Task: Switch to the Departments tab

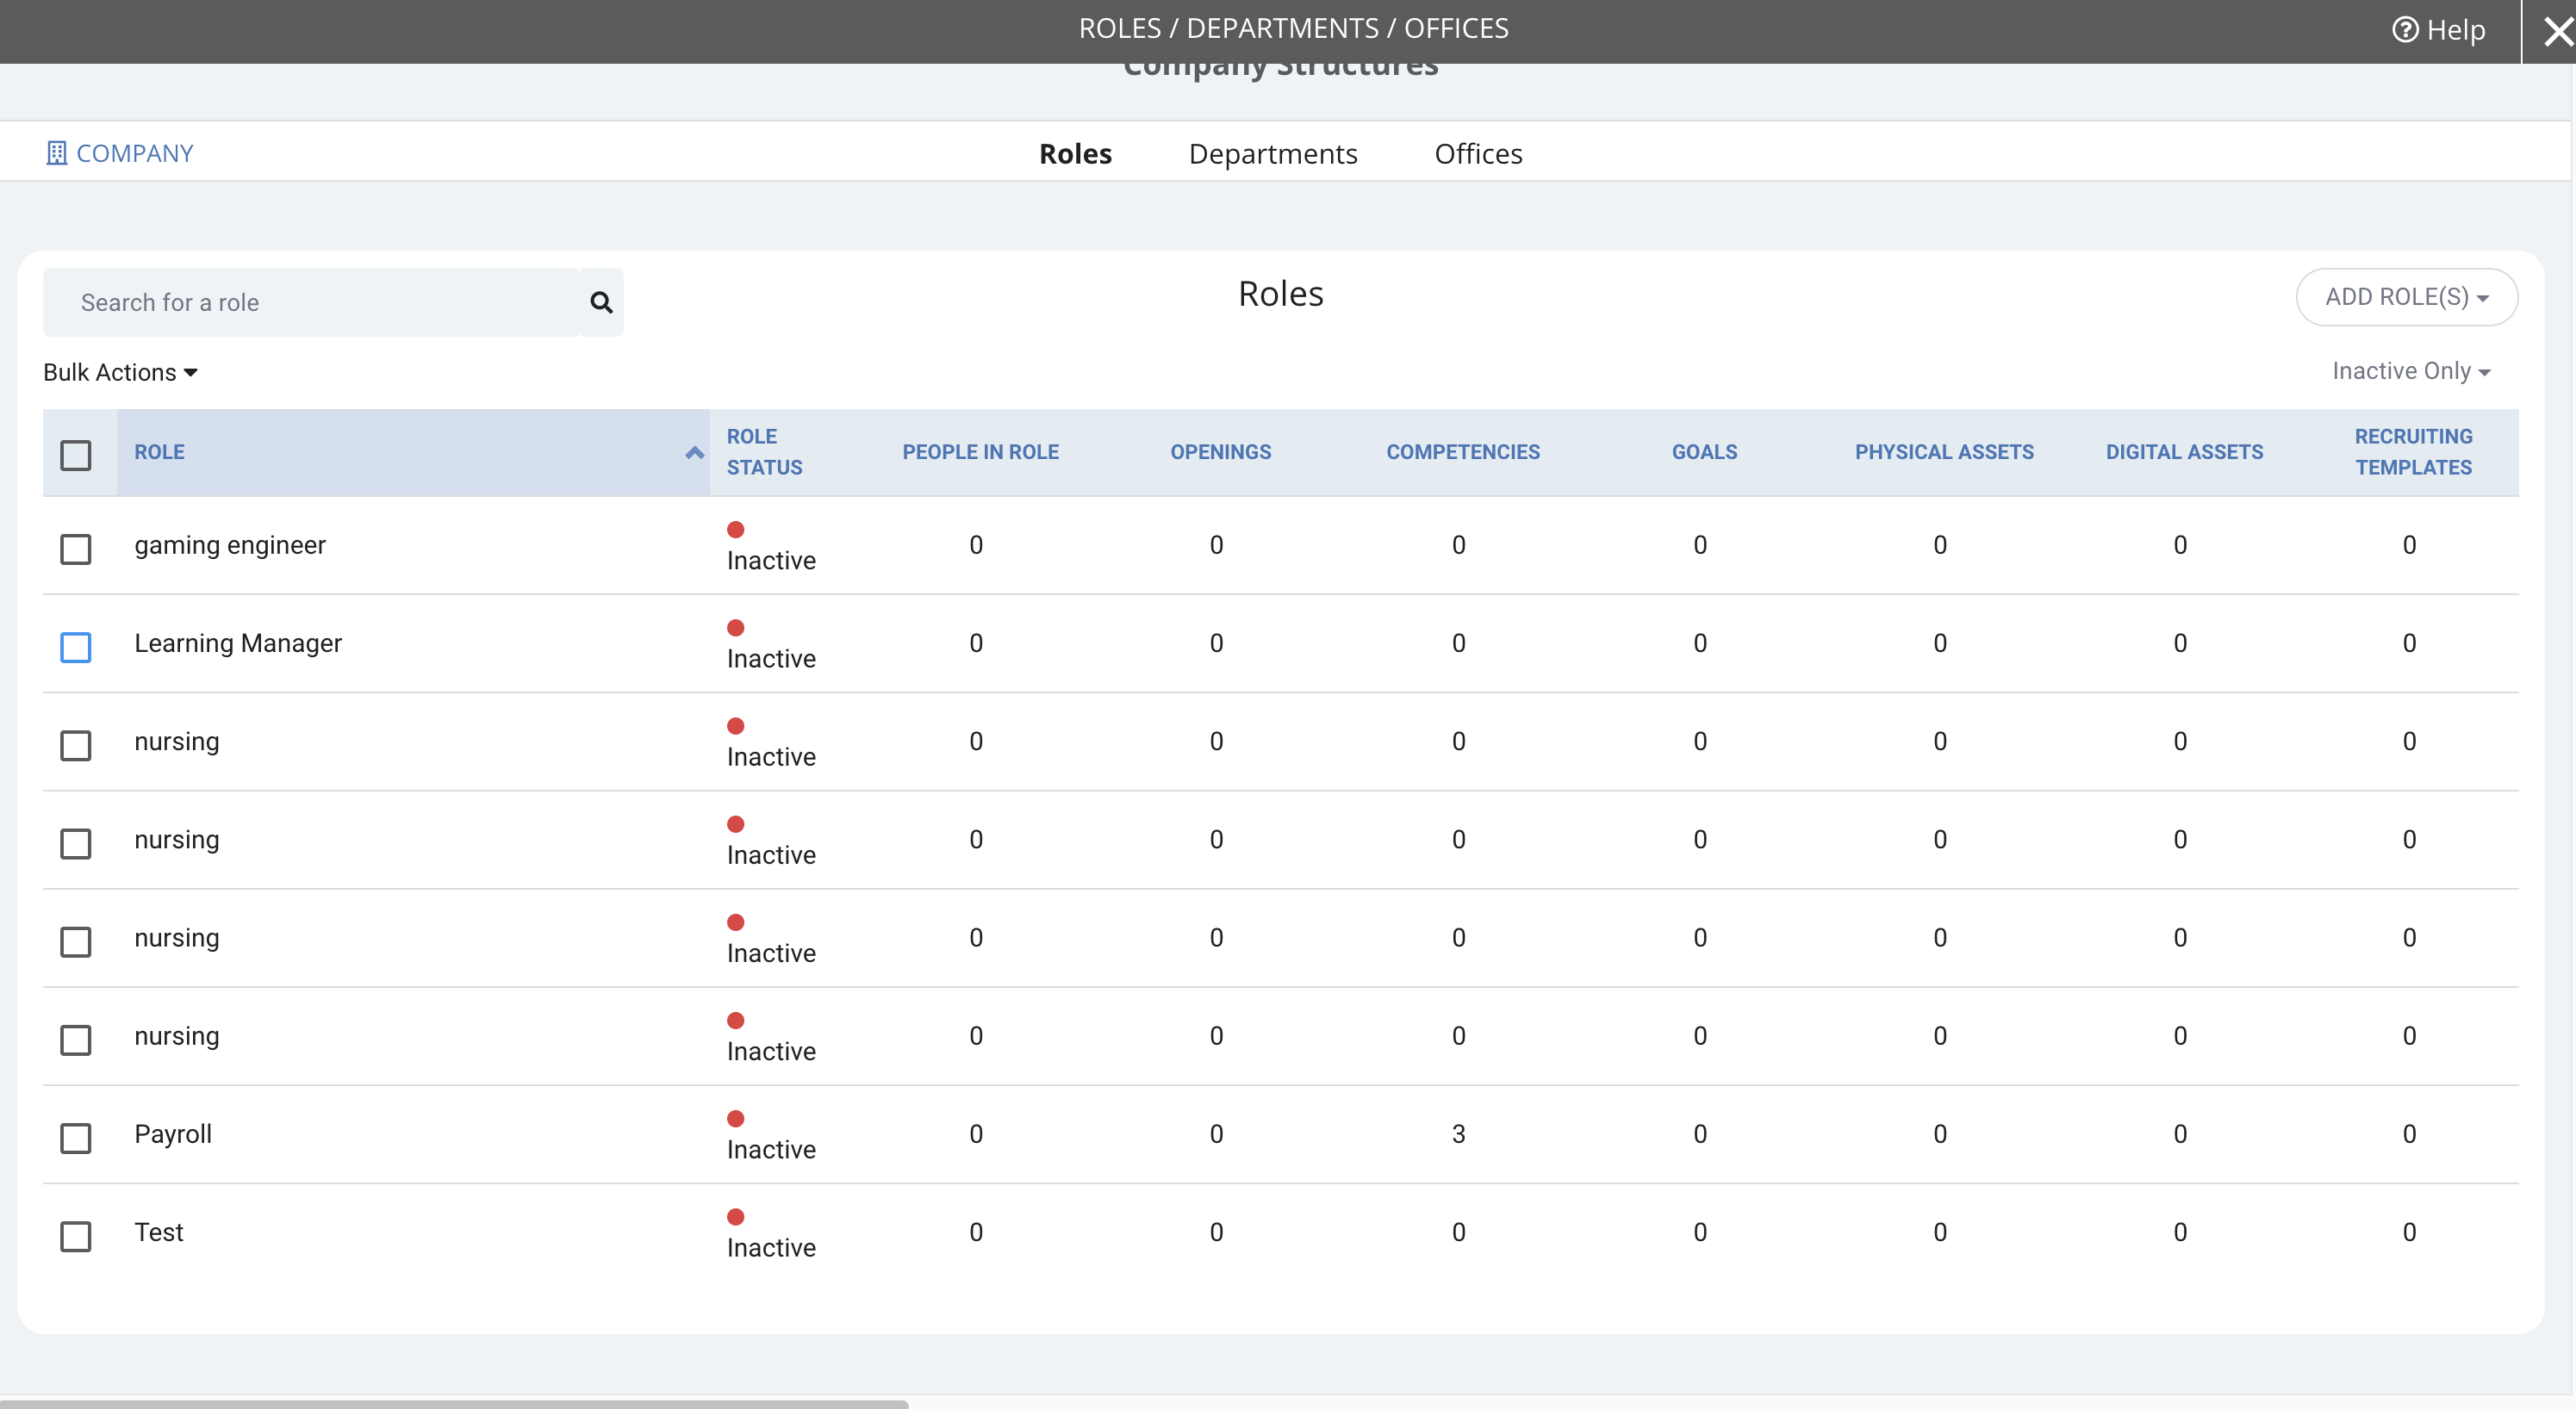Action: (1273, 154)
